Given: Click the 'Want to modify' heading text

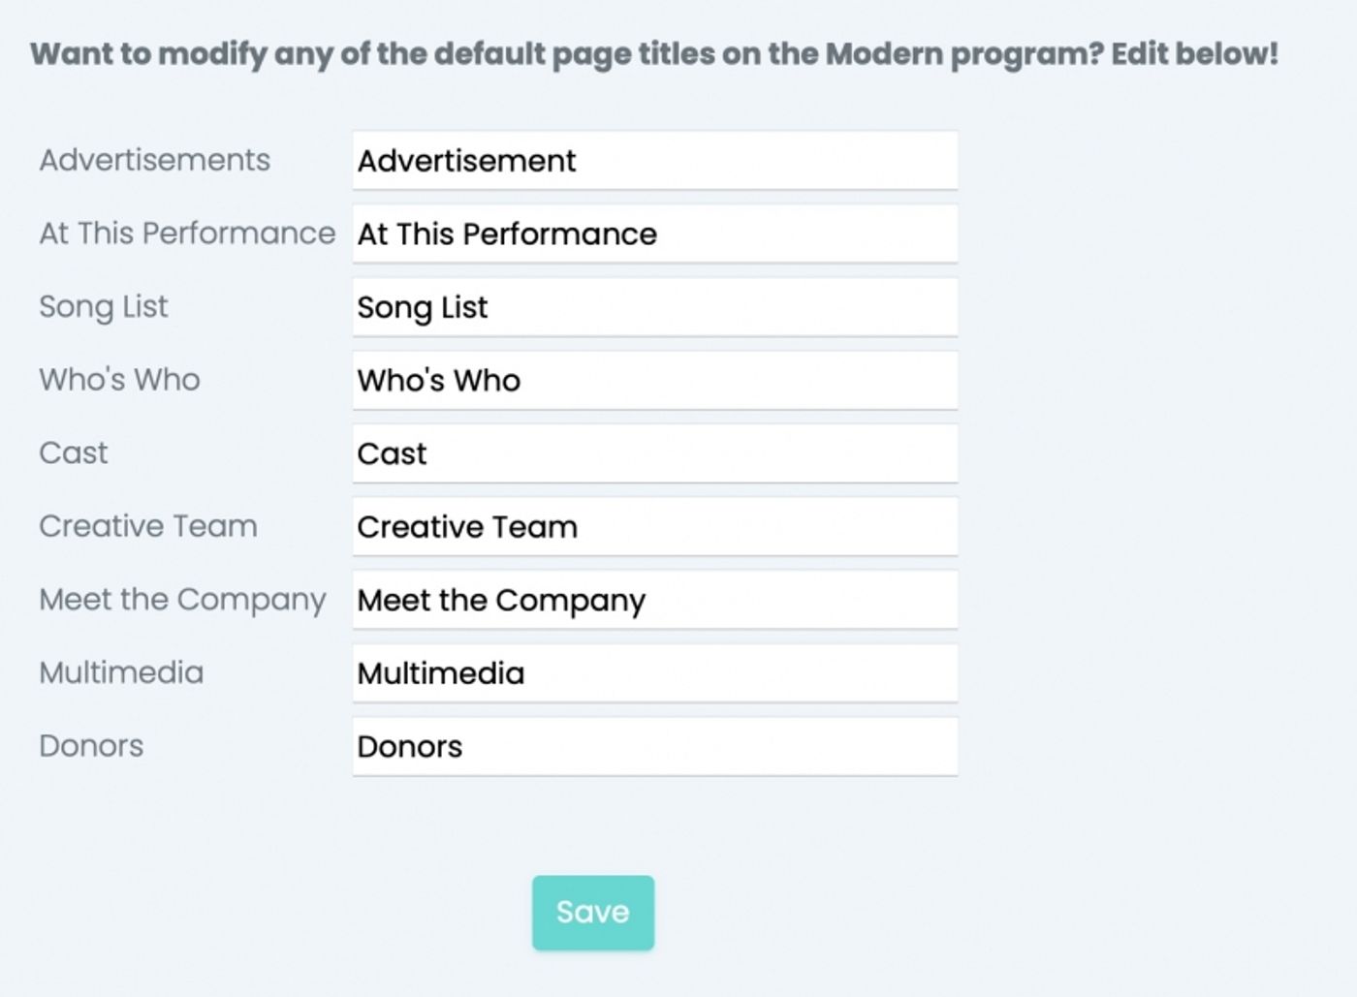Looking at the screenshot, I should point(654,53).
